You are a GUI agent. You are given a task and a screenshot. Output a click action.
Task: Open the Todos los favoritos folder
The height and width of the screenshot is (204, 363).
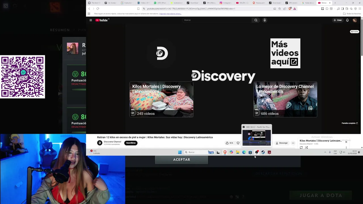coord(352,14)
